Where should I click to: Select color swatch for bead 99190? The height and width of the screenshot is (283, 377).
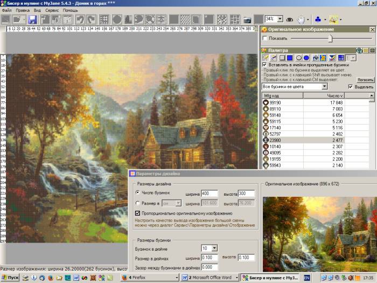coord(266,103)
